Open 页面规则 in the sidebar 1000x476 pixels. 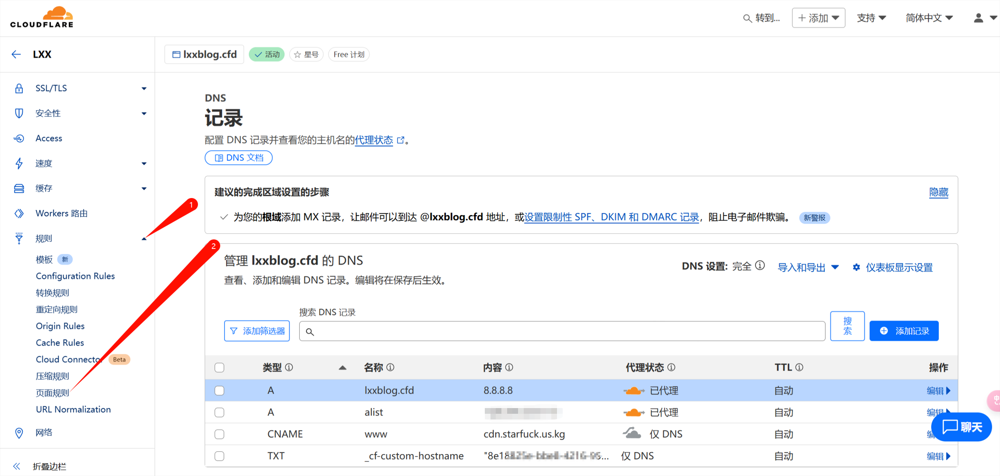pos(52,393)
